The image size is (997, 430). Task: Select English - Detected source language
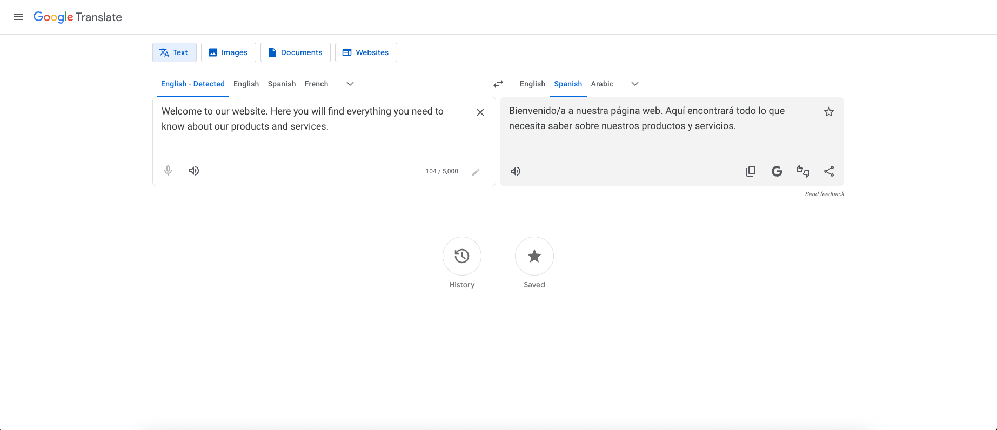[193, 84]
